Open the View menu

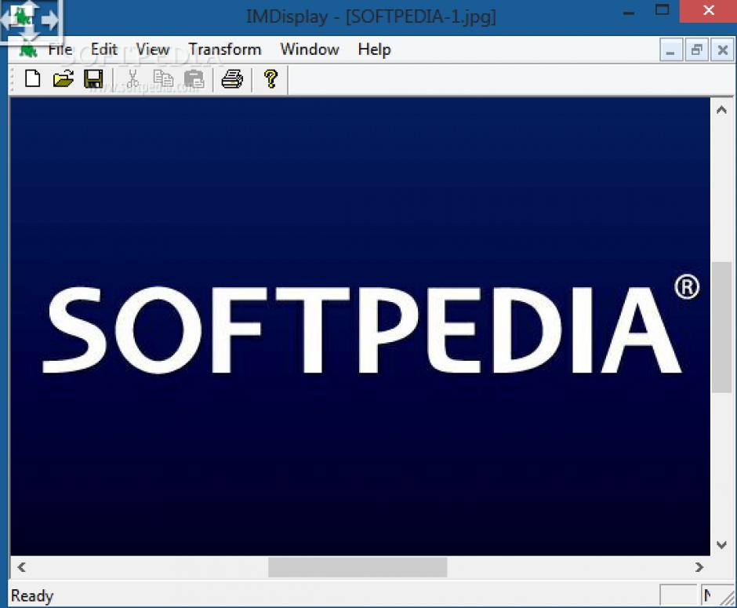(153, 49)
